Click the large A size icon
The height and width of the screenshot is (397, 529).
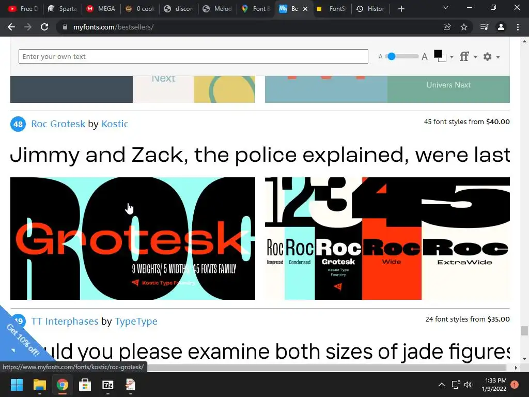[425, 57]
